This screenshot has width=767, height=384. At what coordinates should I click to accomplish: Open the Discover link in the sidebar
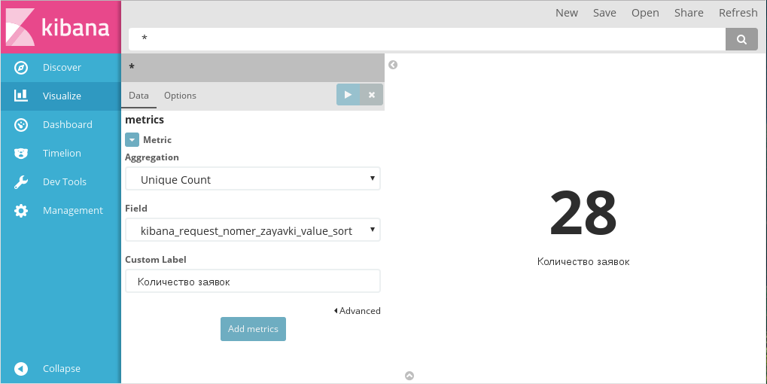tap(62, 68)
